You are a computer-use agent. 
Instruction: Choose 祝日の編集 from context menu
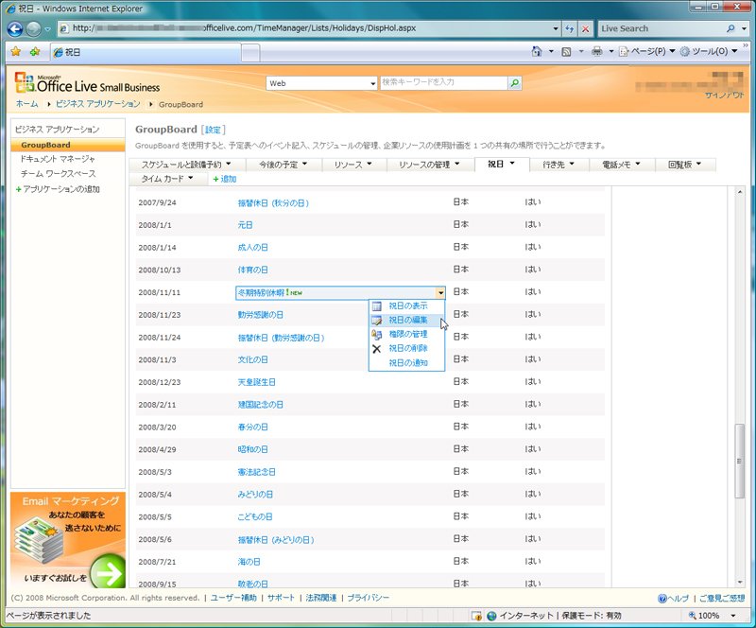tap(408, 320)
